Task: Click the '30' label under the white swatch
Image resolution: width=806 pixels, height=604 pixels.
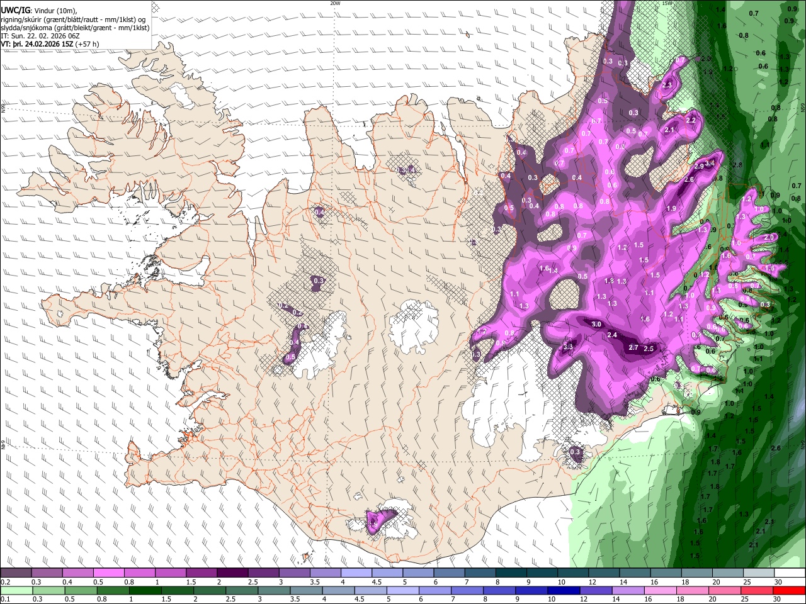Action: point(778,583)
